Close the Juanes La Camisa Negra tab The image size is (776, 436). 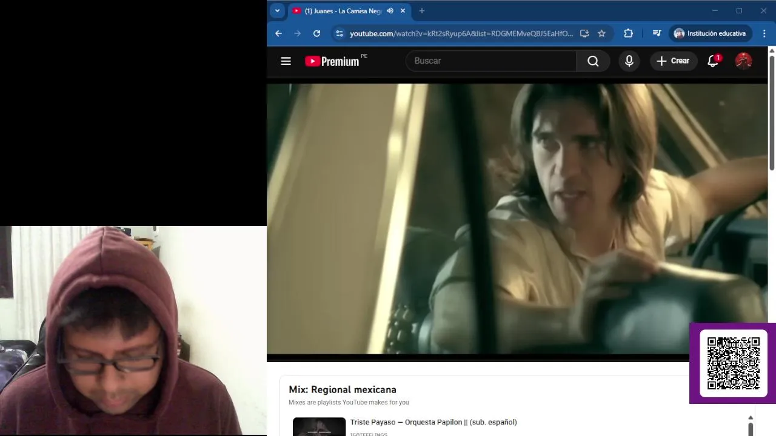(403, 10)
